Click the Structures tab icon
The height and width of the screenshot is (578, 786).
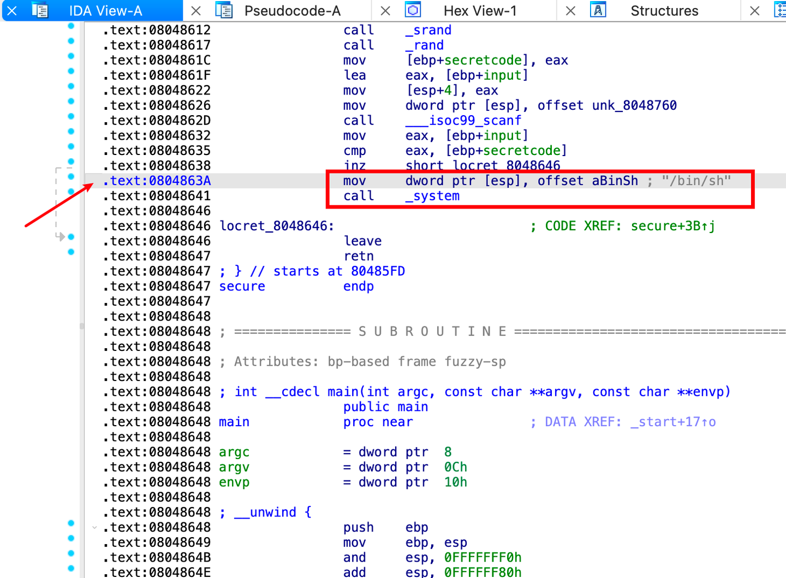[x=598, y=10]
